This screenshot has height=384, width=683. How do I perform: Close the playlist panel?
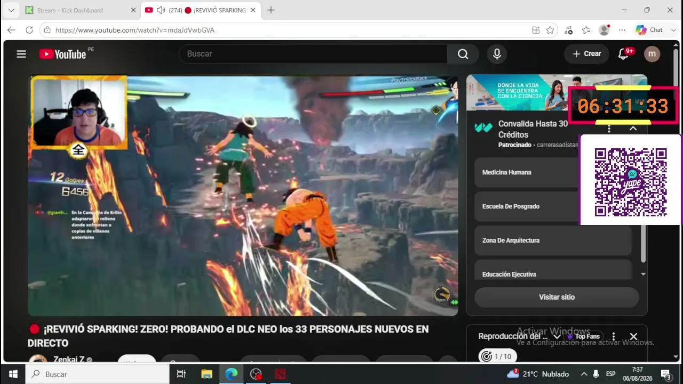click(633, 337)
